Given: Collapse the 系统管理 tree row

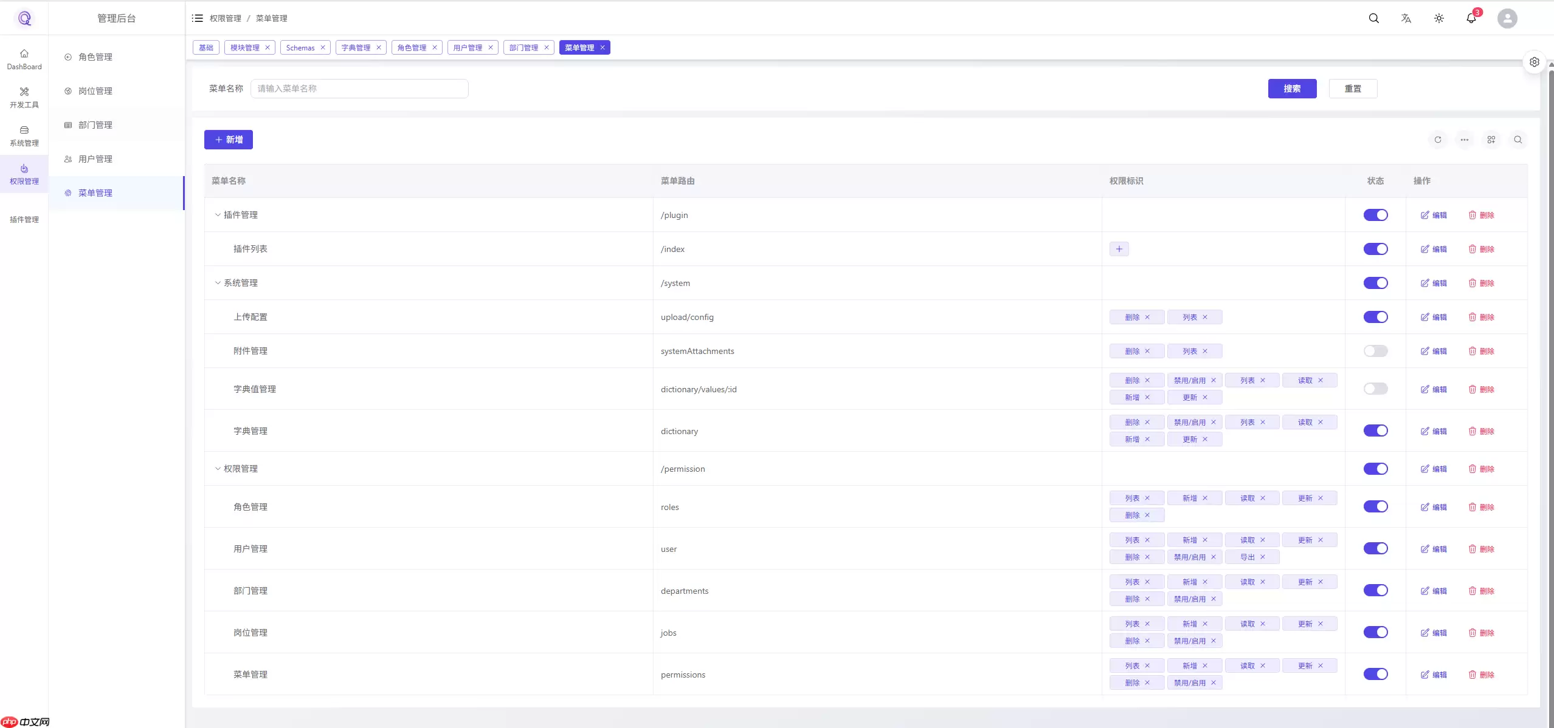Looking at the screenshot, I should [x=218, y=283].
